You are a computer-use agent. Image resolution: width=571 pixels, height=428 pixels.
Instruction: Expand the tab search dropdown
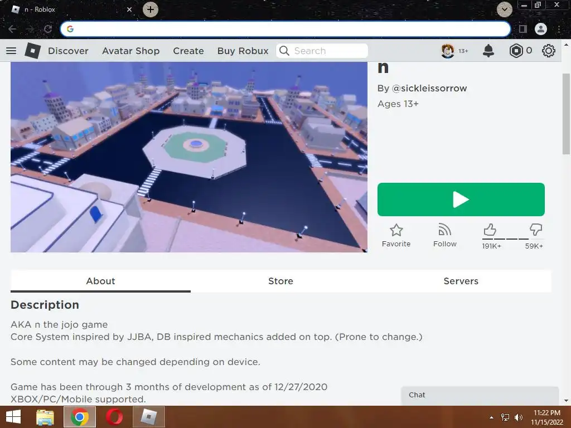click(504, 9)
